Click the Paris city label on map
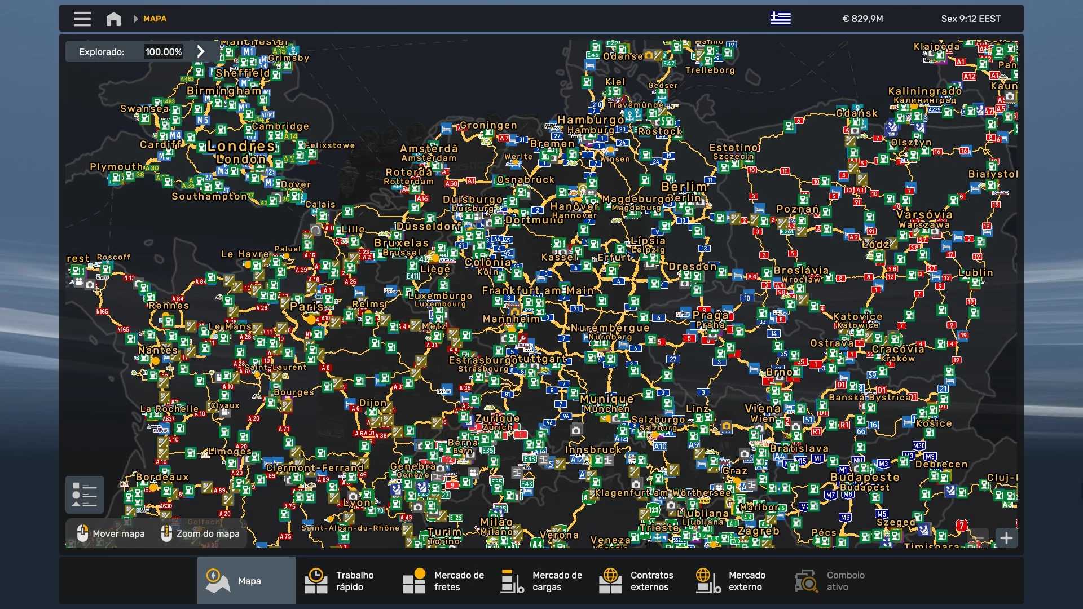 (306, 306)
